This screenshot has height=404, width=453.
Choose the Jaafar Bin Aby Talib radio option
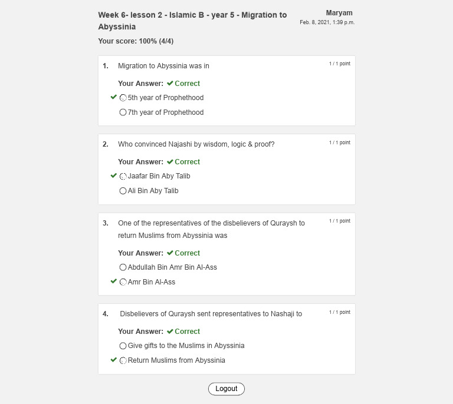click(123, 176)
